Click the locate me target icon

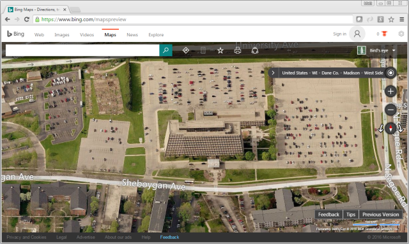click(390, 73)
